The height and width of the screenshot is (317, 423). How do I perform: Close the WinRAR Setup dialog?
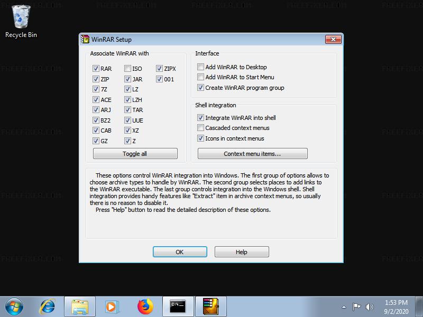coord(333,39)
